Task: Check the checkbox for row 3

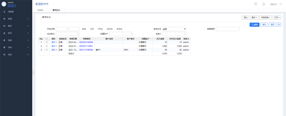Action: (47, 50)
